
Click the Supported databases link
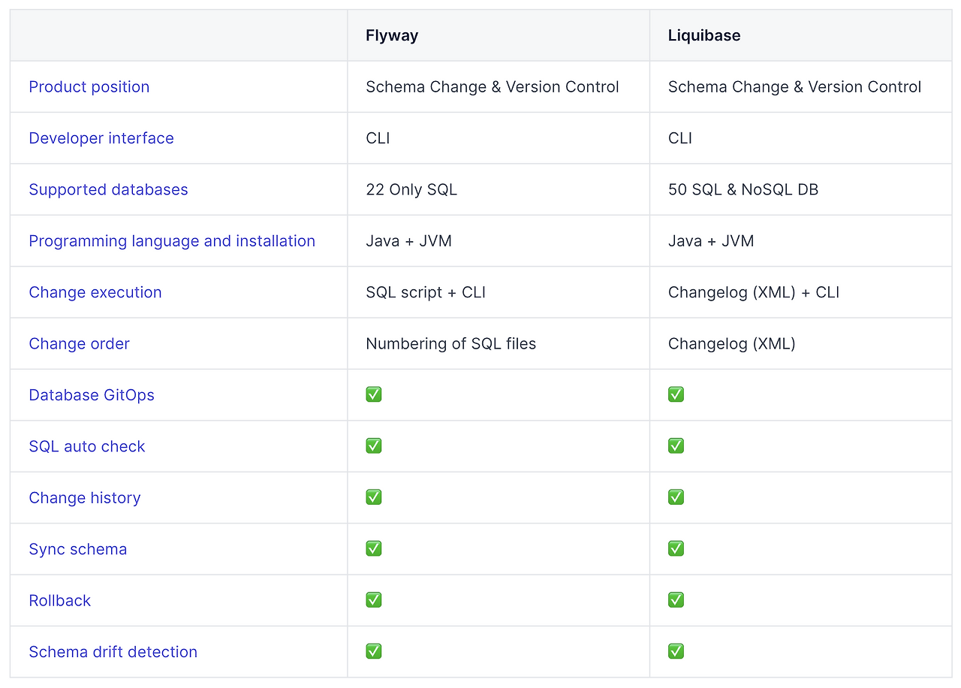tap(108, 190)
